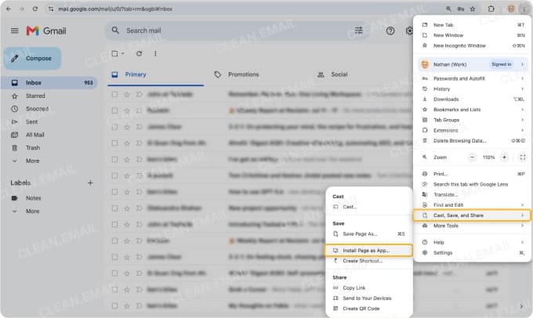Toggle the select all emails checkbox

(115, 54)
